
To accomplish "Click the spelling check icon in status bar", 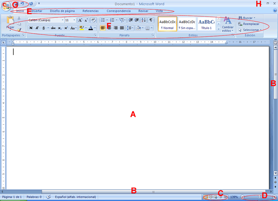I will 48,197.
